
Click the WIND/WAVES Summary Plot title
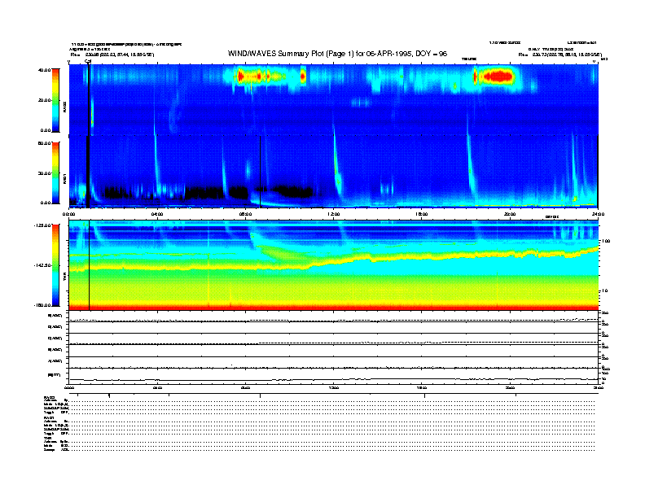(x=337, y=54)
